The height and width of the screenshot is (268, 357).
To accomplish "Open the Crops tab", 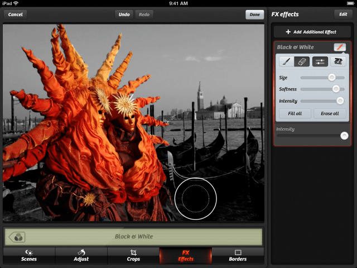I will point(133,256).
